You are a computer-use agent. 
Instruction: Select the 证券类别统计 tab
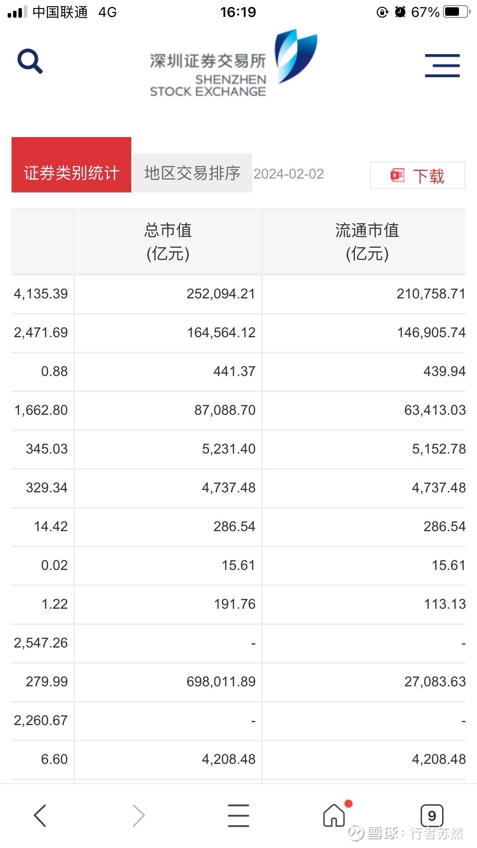(x=71, y=173)
